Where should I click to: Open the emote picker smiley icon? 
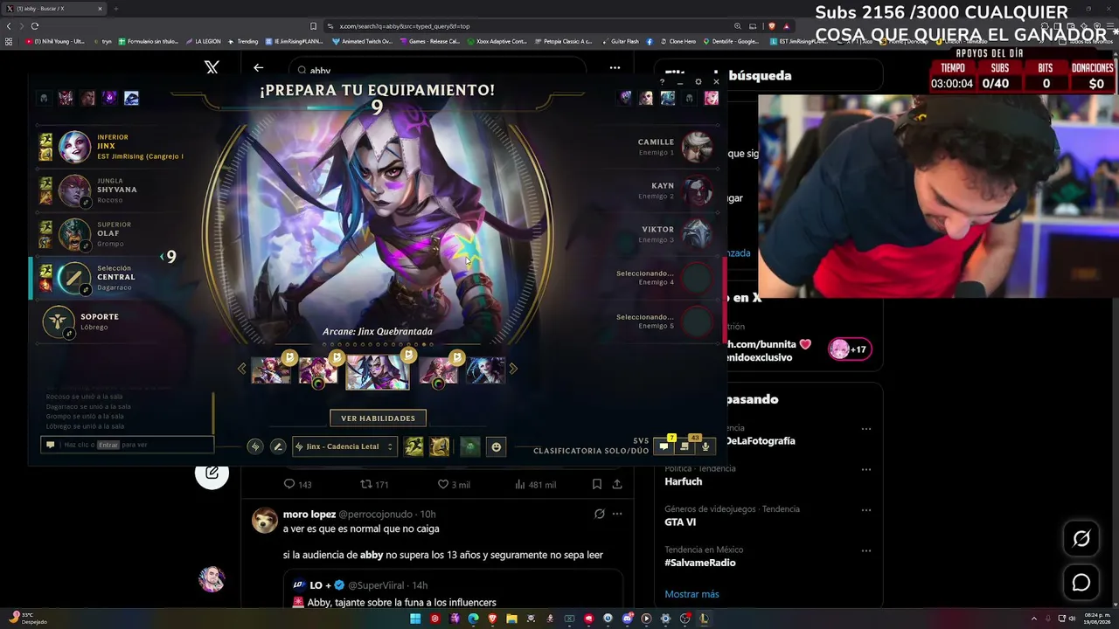(496, 446)
